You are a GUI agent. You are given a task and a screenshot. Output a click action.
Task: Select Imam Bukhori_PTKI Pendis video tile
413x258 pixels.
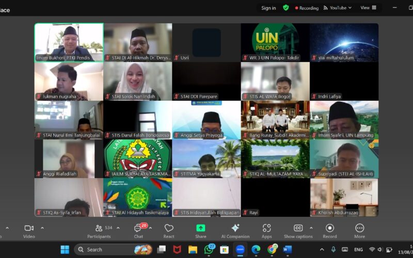pyautogui.click(x=69, y=42)
